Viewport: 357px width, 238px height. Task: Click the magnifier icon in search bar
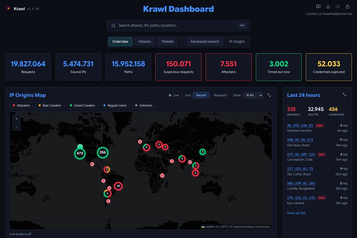pos(113,26)
